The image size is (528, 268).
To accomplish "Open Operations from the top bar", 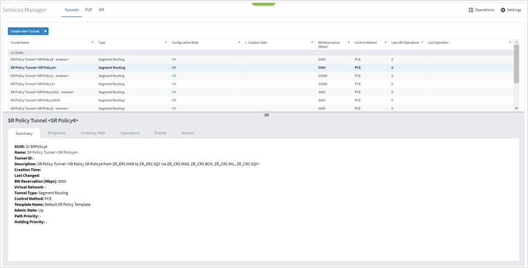I will pyautogui.click(x=482, y=10).
